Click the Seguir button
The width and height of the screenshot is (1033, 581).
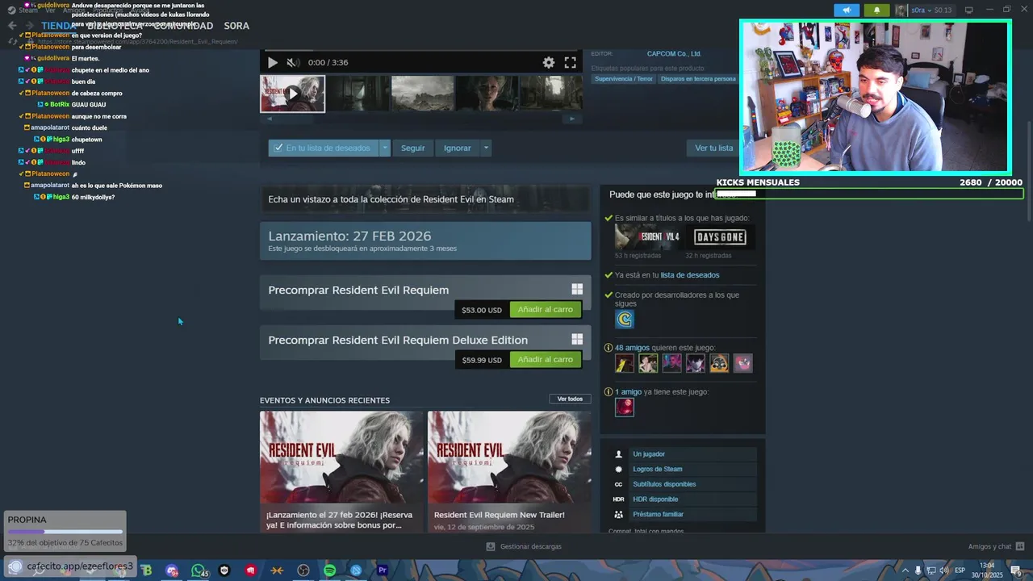[412, 148]
